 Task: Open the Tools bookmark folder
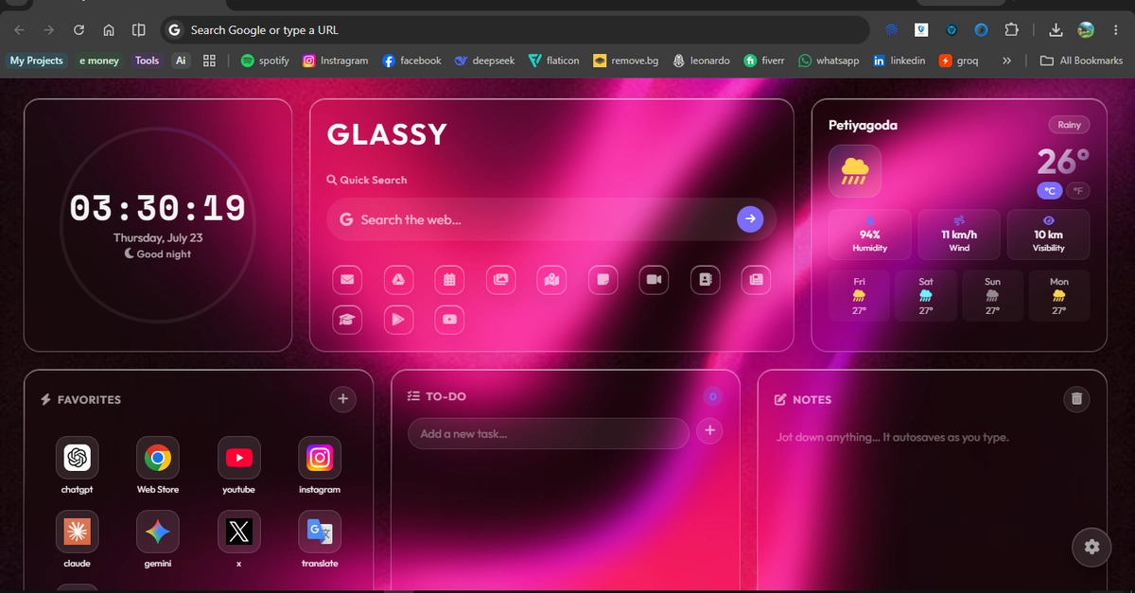147,61
